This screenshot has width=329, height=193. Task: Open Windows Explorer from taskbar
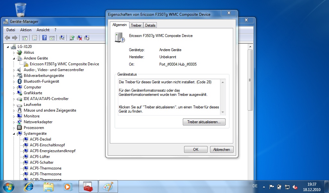[49, 187]
